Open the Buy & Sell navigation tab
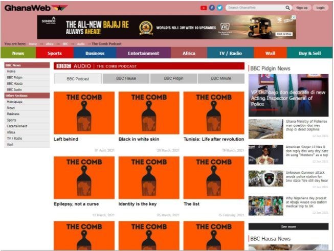The image size is (334, 251). 310,53
